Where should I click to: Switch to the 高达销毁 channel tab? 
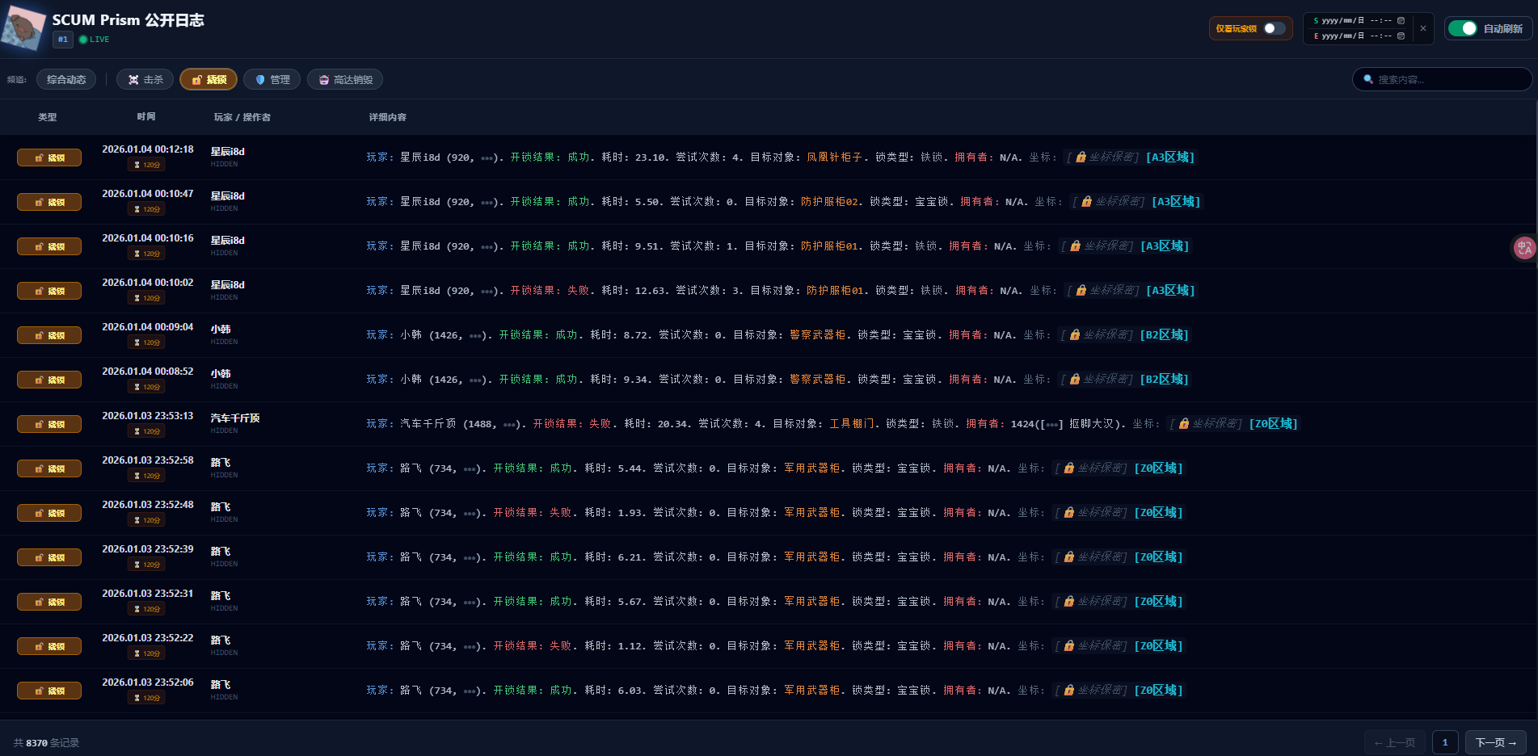345,79
